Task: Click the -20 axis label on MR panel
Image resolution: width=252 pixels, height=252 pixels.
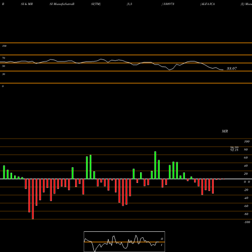Action: 246,190
